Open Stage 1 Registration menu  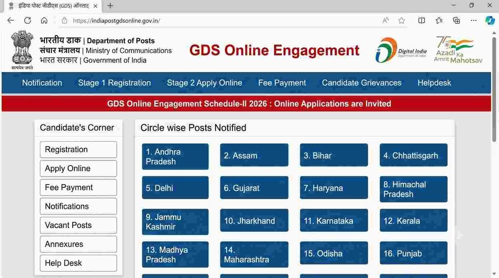[115, 83]
